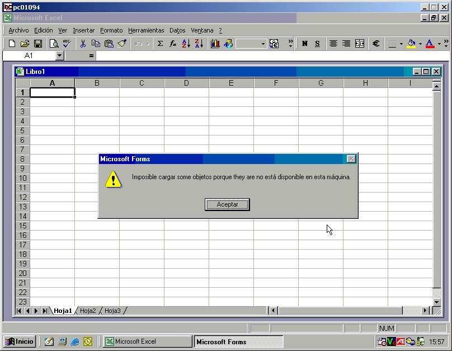This screenshot has height=351, width=452.
Task: Toggle right alignment
Action: (x=346, y=44)
